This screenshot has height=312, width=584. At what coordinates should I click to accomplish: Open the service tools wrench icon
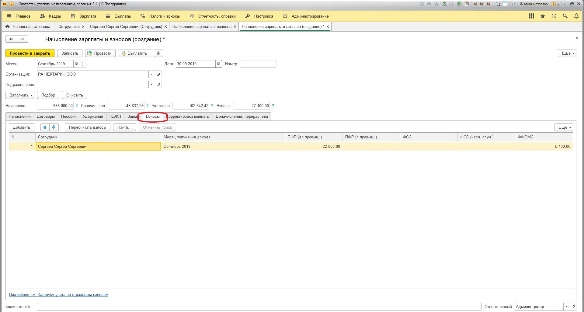[513, 4]
